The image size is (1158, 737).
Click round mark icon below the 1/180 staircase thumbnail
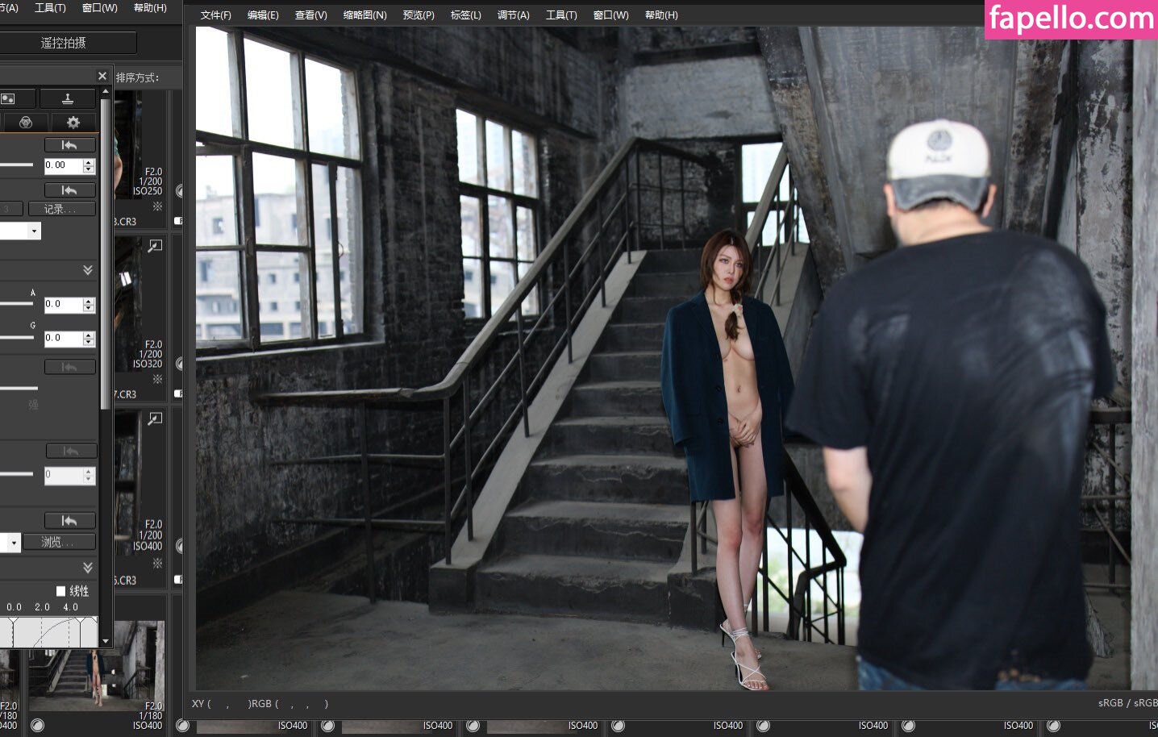point(37,725)
